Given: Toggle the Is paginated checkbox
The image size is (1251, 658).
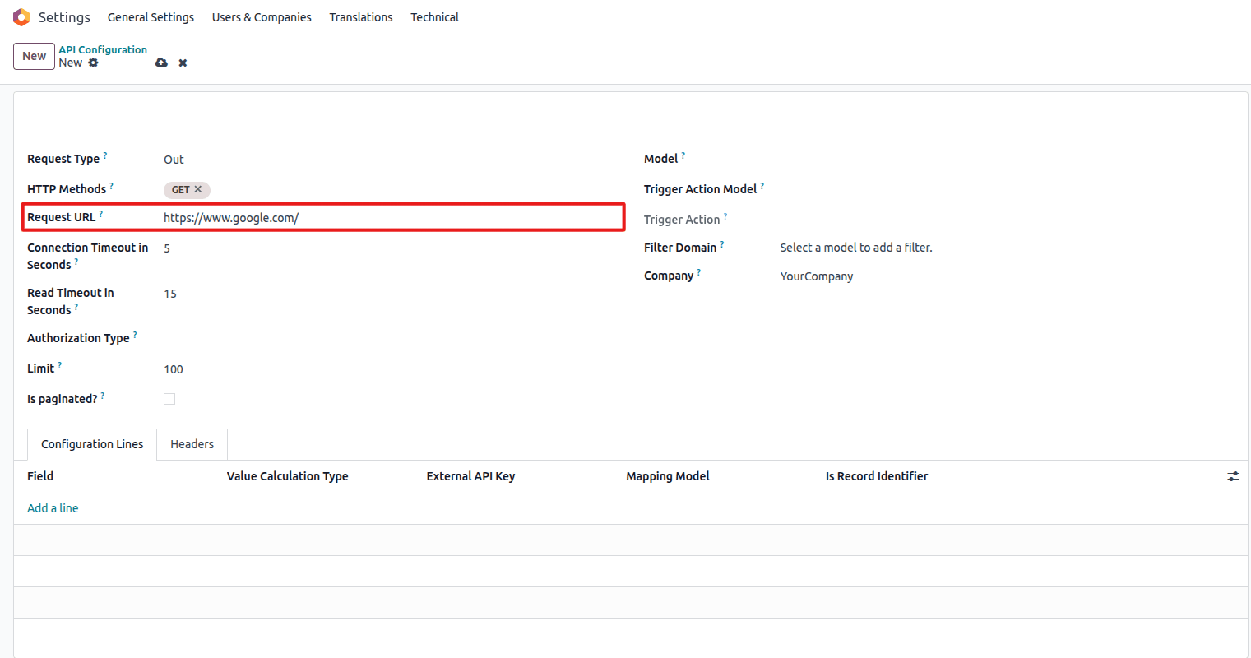Looking at the screenshot, I should 169,399.
